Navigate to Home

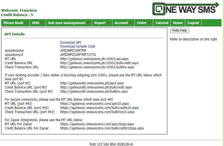pyautogui.click(x=178, y=23)
